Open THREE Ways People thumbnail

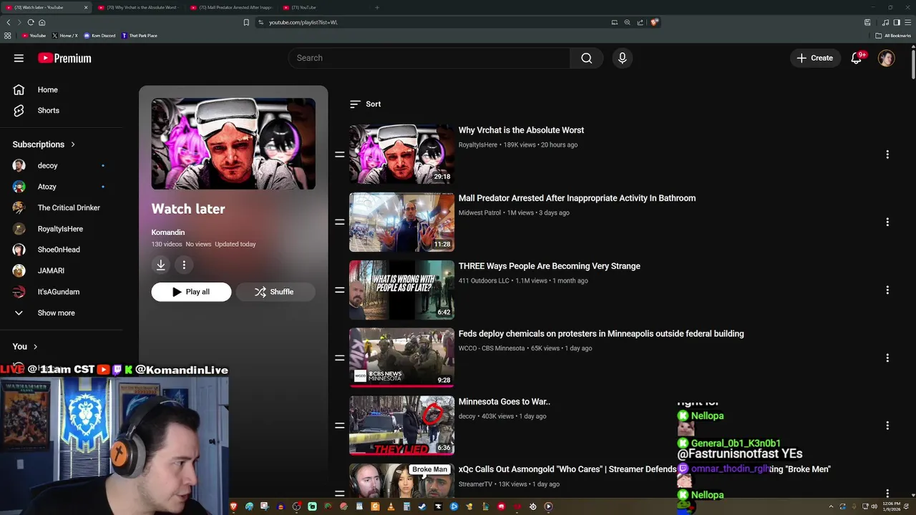tap(401, 290)
